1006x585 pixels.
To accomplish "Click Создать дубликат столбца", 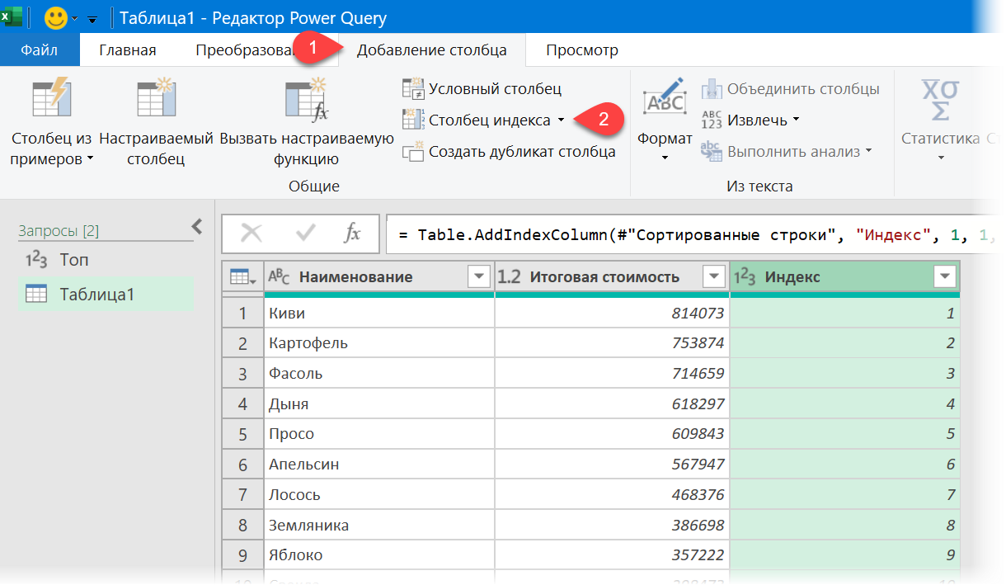I will (509, 152).
